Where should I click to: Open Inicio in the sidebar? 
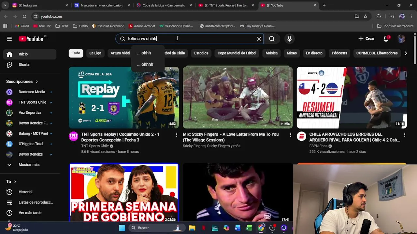(x=30, y=54)
